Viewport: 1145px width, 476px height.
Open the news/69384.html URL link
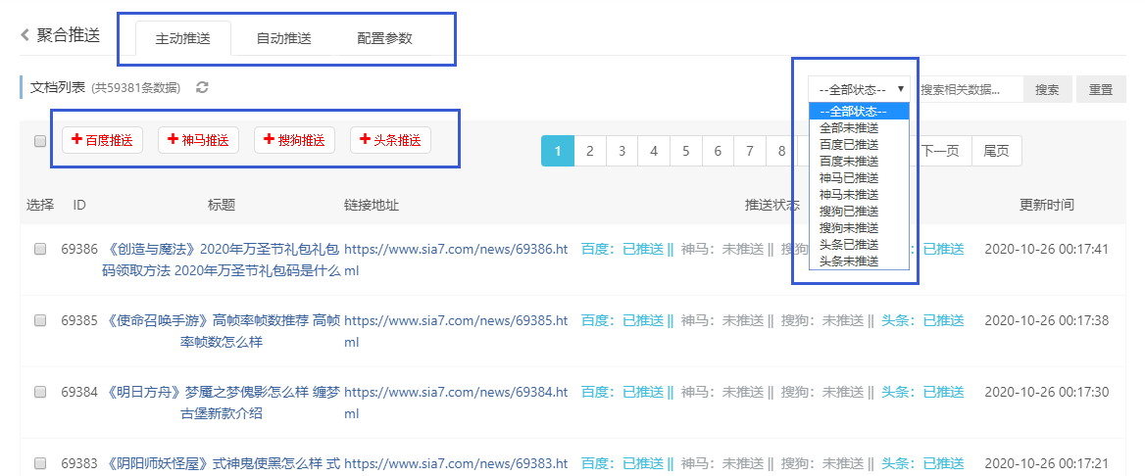coord(456,403)
